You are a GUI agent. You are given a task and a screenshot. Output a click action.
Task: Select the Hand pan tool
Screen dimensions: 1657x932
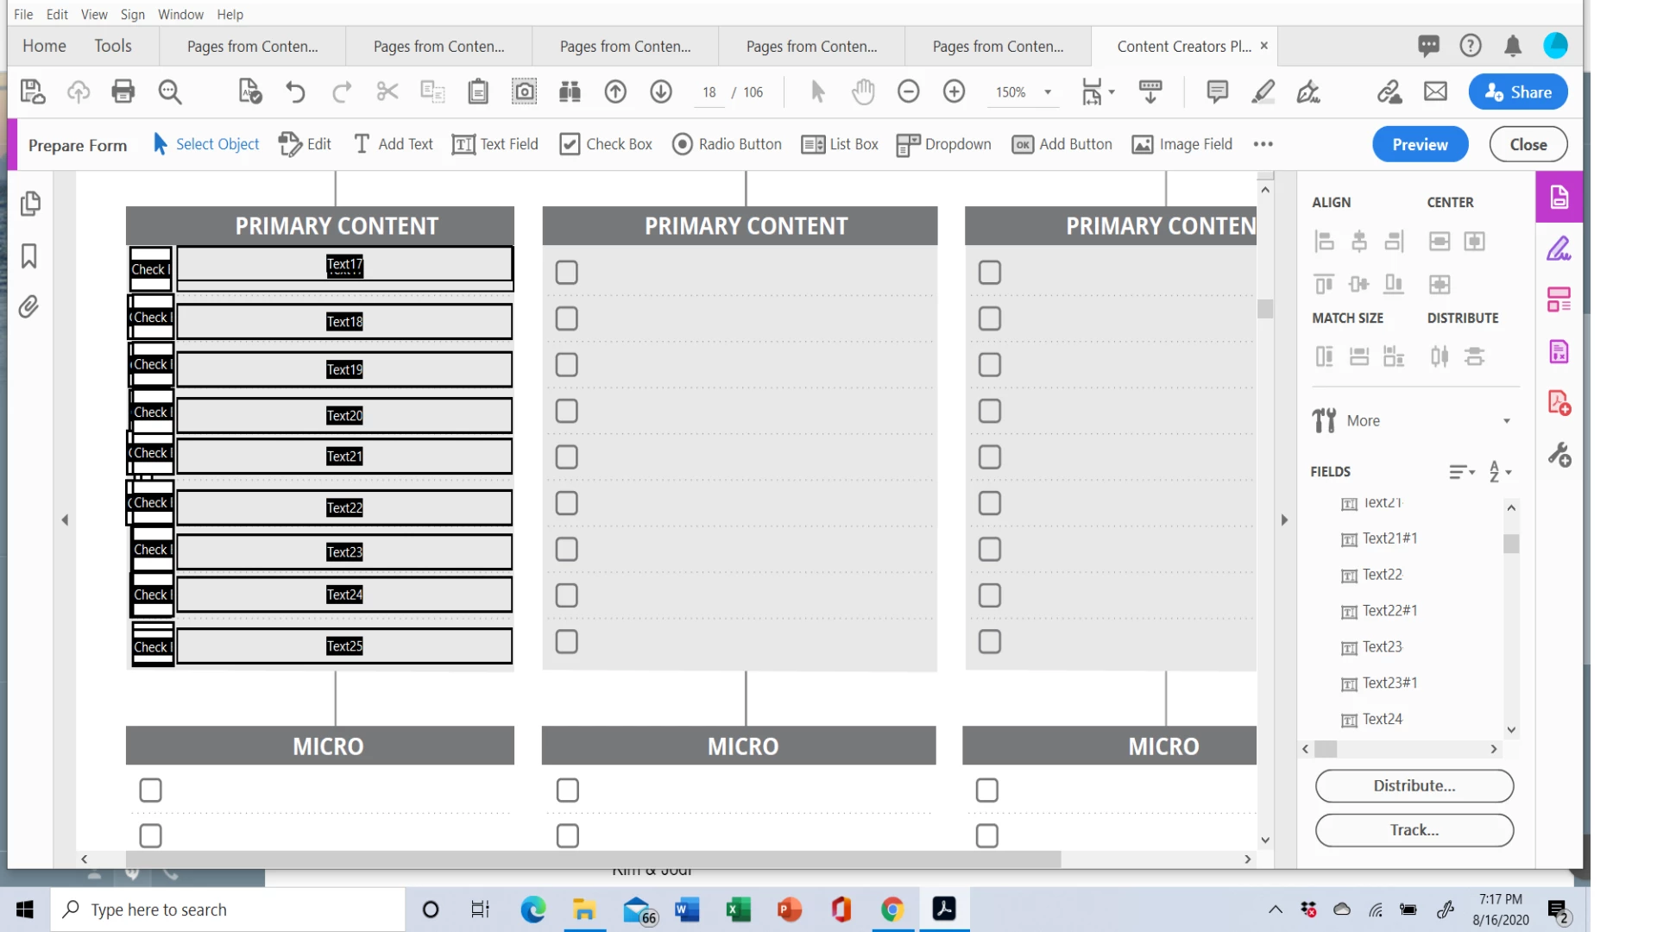click(x=863, y=91)
